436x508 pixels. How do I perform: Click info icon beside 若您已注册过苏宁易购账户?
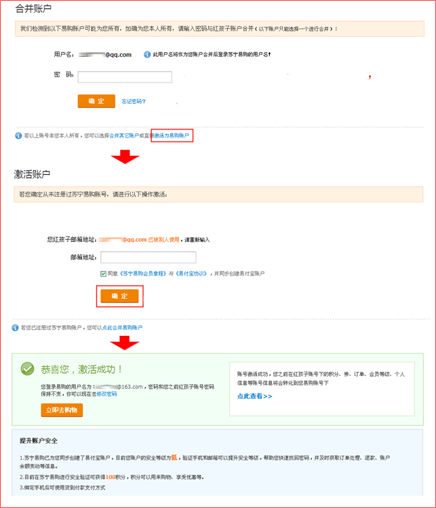click(x=15, y=328)
